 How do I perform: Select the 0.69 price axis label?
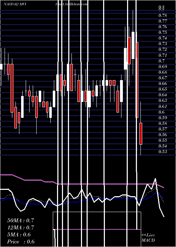tap(163, 67)
